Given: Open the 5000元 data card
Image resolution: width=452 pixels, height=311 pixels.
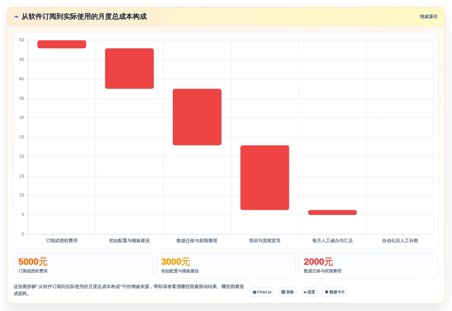Looking at the screenshot, I should point(83,265).
